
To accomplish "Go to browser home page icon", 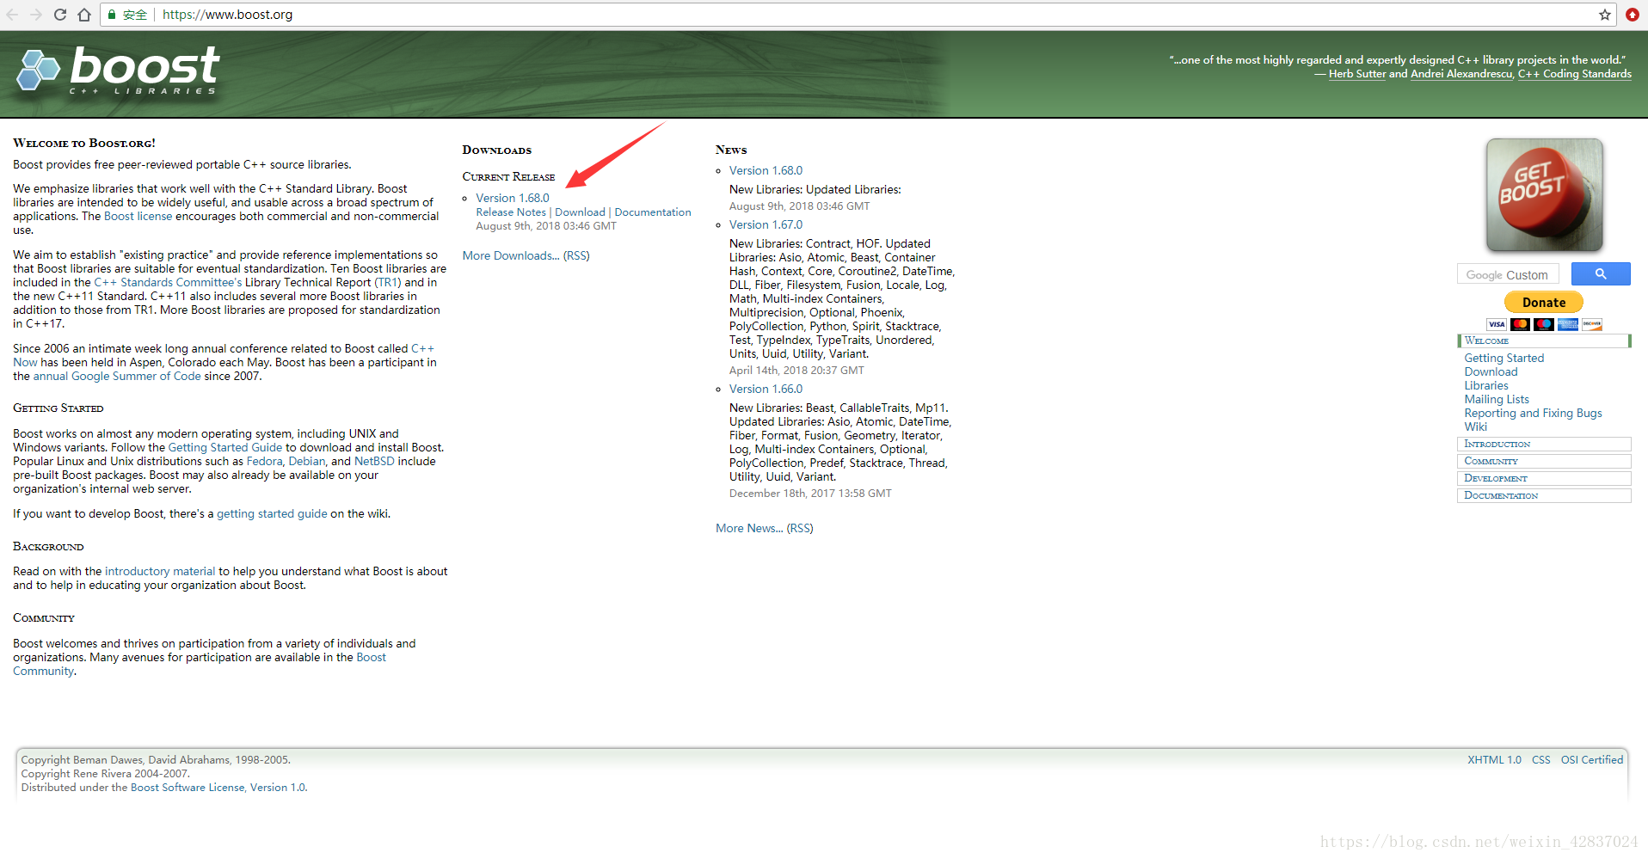I will (84, 15).
